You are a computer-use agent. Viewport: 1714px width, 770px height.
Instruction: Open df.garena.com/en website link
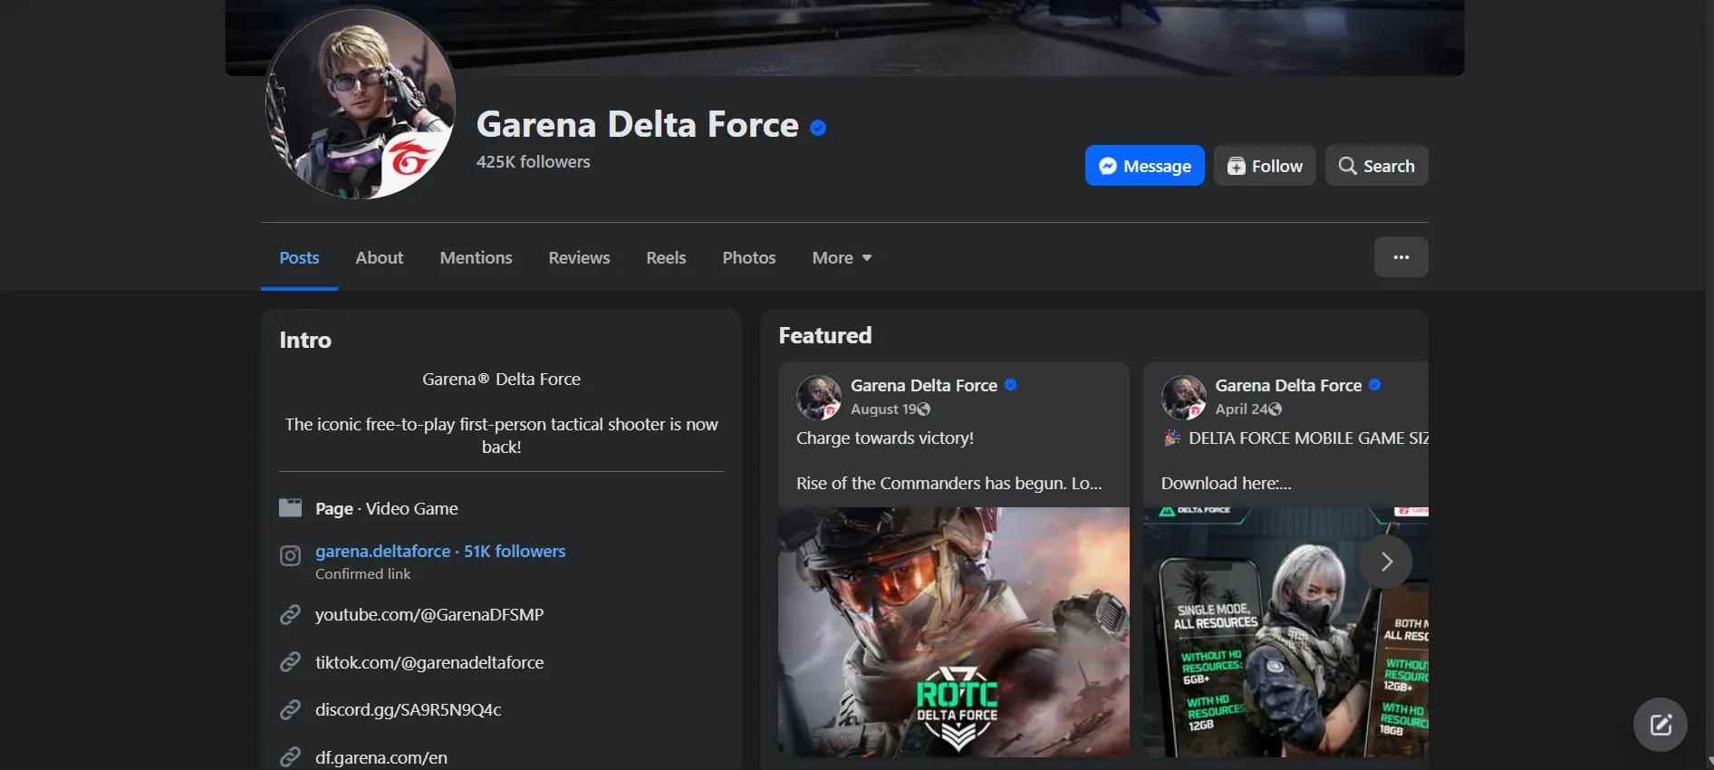coord(381,757)
